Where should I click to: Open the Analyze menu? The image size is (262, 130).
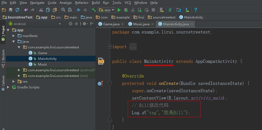[x=65, y=3]
